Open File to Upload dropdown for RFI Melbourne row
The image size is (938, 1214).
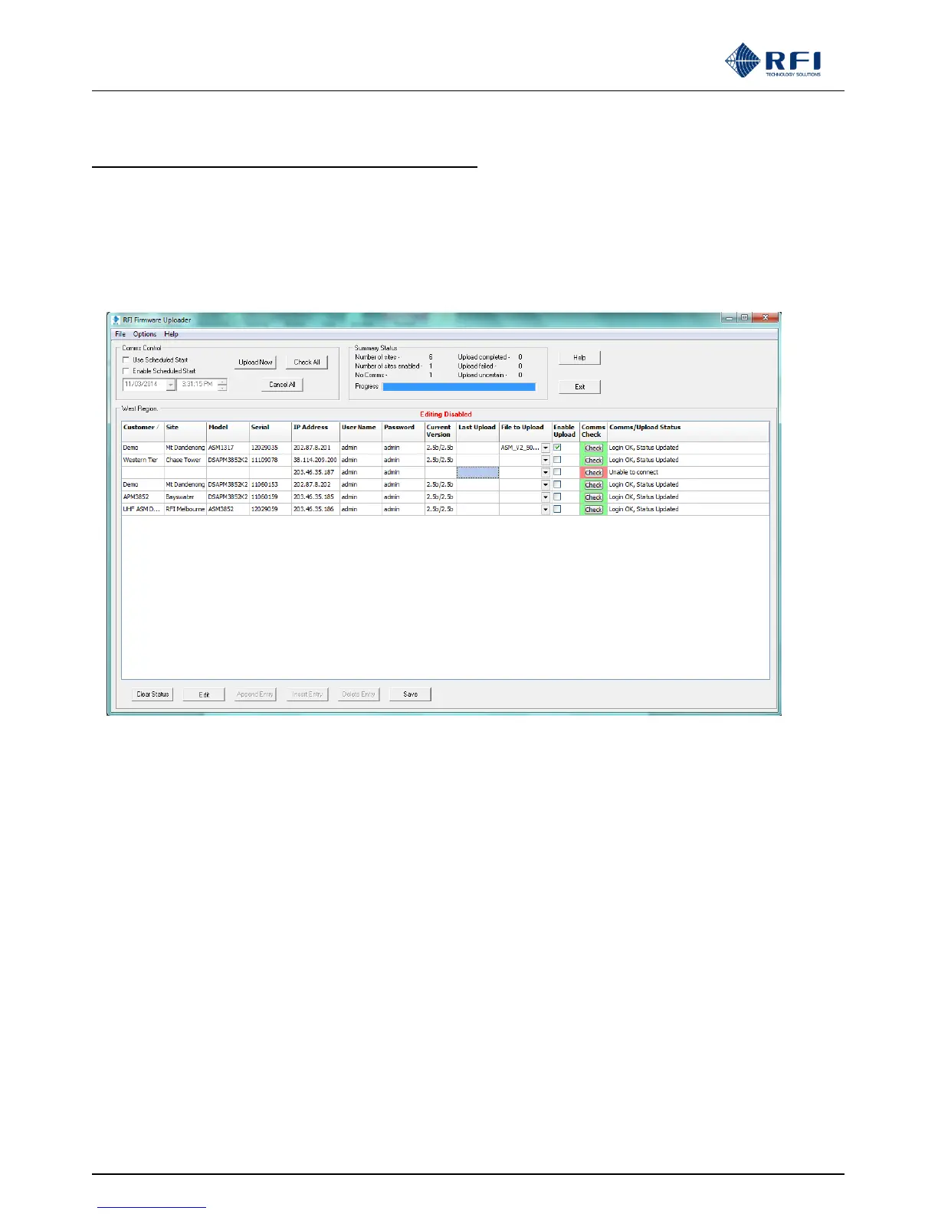click(546, 509)
